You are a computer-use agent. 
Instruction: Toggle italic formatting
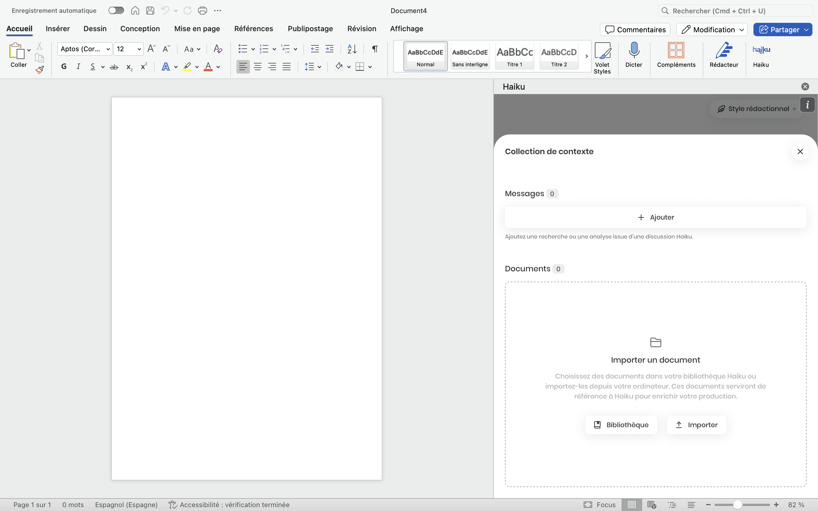pyautogui.click(x=78, y=67)
